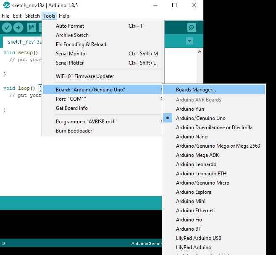Select the Arduino Fio board
276x255 pixels.
pos(214,220)
